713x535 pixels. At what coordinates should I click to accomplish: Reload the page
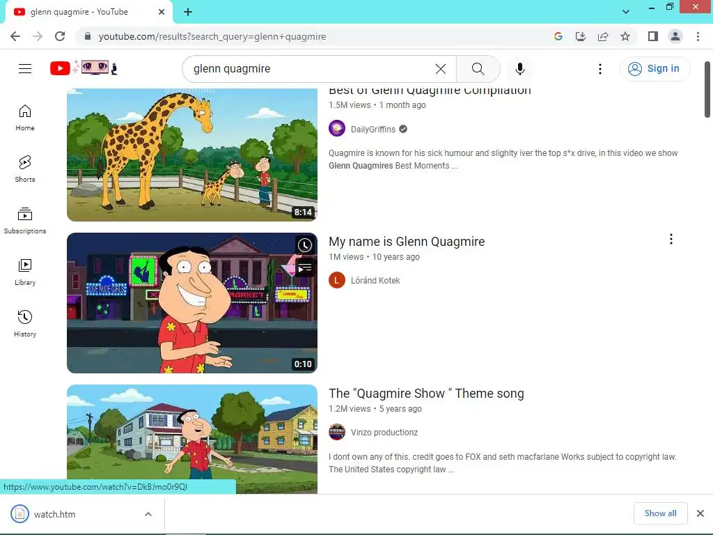[x=60, y=36]
